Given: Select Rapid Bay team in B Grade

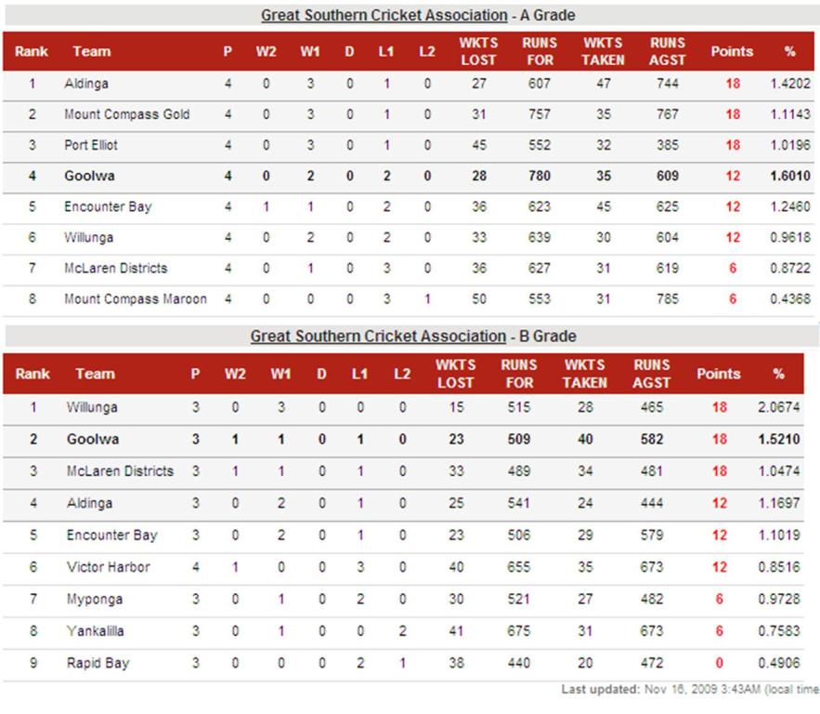Looking at the screenshot, I should click(x=98, y=663).
